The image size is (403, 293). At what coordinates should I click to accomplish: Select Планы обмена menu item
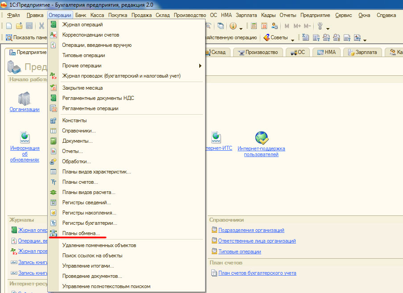[81, 233]
